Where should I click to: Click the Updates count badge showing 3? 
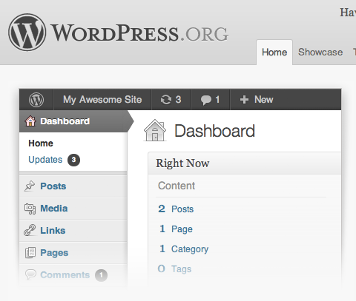tap(73, 160)
